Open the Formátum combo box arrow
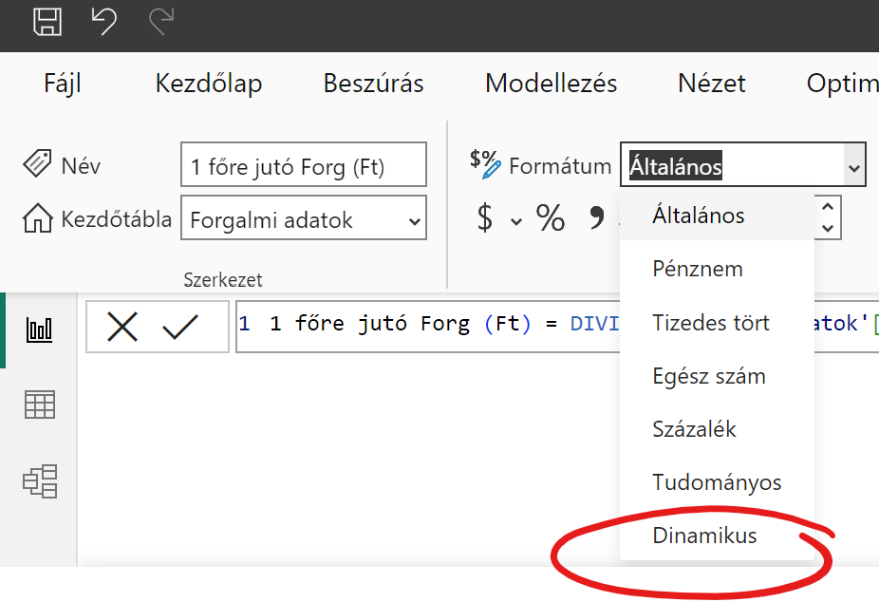The image size is (879, 602). pos(853,168)
